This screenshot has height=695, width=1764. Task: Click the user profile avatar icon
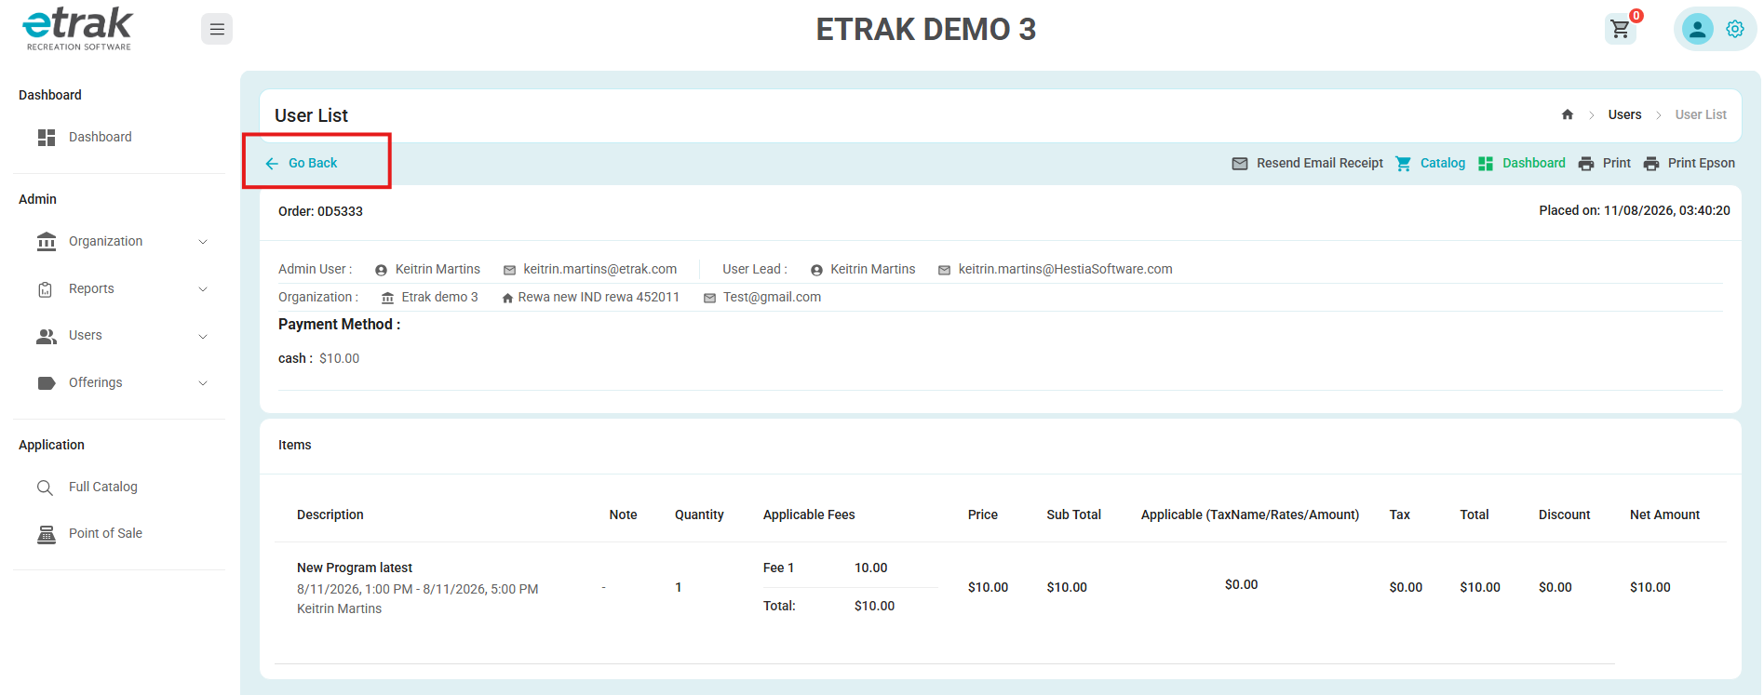pos(1697,29)
